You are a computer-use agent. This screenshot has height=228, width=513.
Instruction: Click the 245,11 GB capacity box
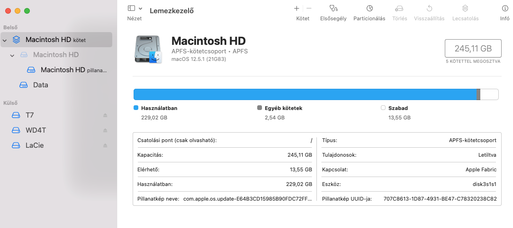tap(473, 49)
